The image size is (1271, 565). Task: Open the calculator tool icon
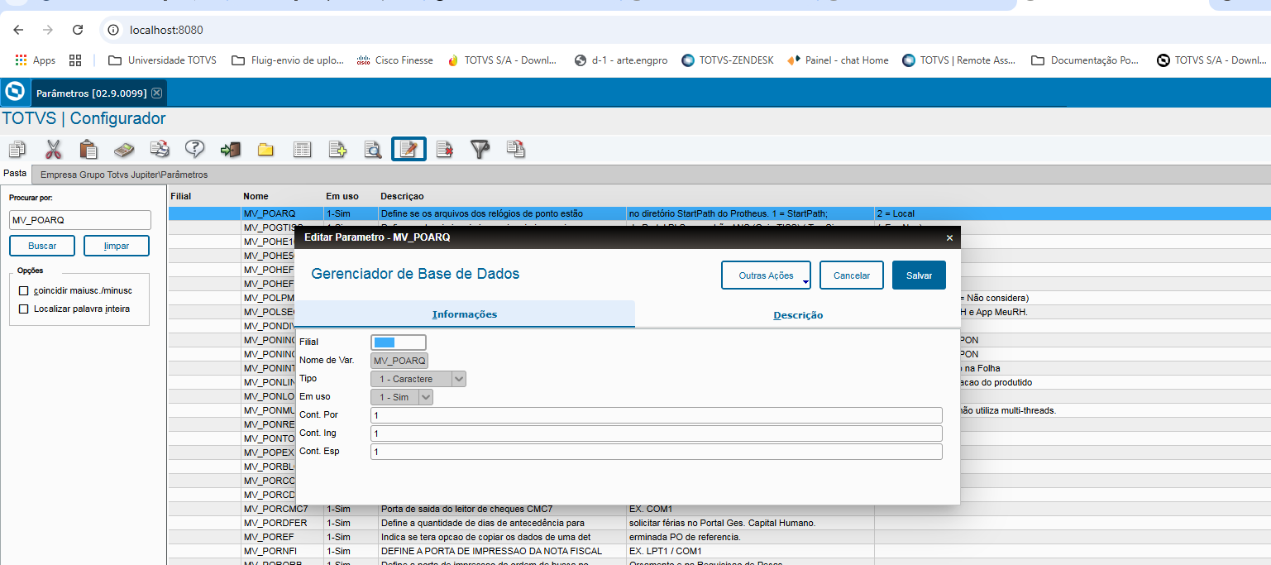(x=124, y=150)
